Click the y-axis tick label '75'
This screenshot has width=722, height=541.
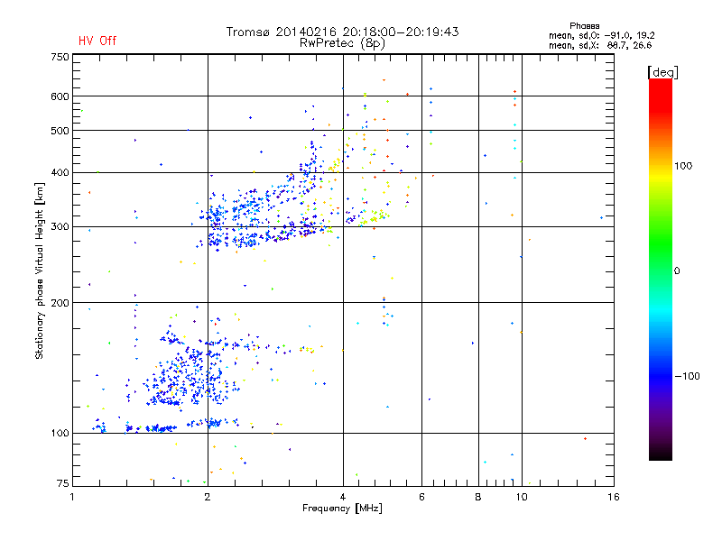[62, 483]
